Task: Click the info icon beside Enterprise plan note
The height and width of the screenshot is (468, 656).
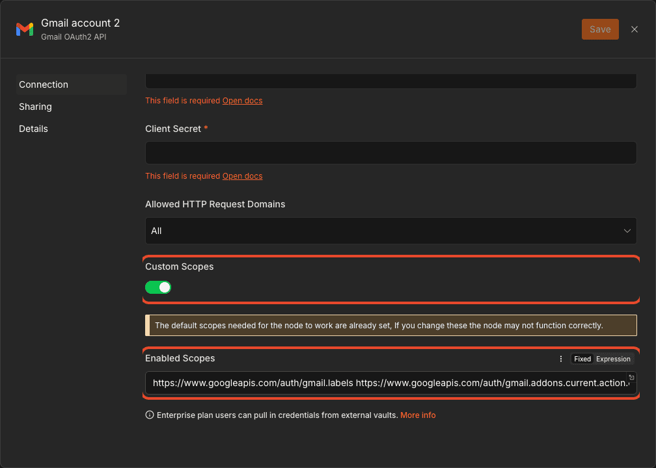Action: point(150,415)
